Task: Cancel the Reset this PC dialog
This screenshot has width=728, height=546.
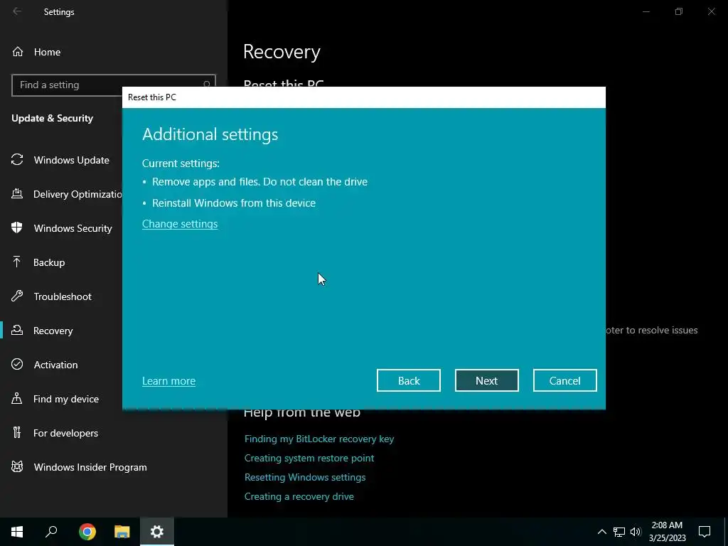Action: point(564,380)
